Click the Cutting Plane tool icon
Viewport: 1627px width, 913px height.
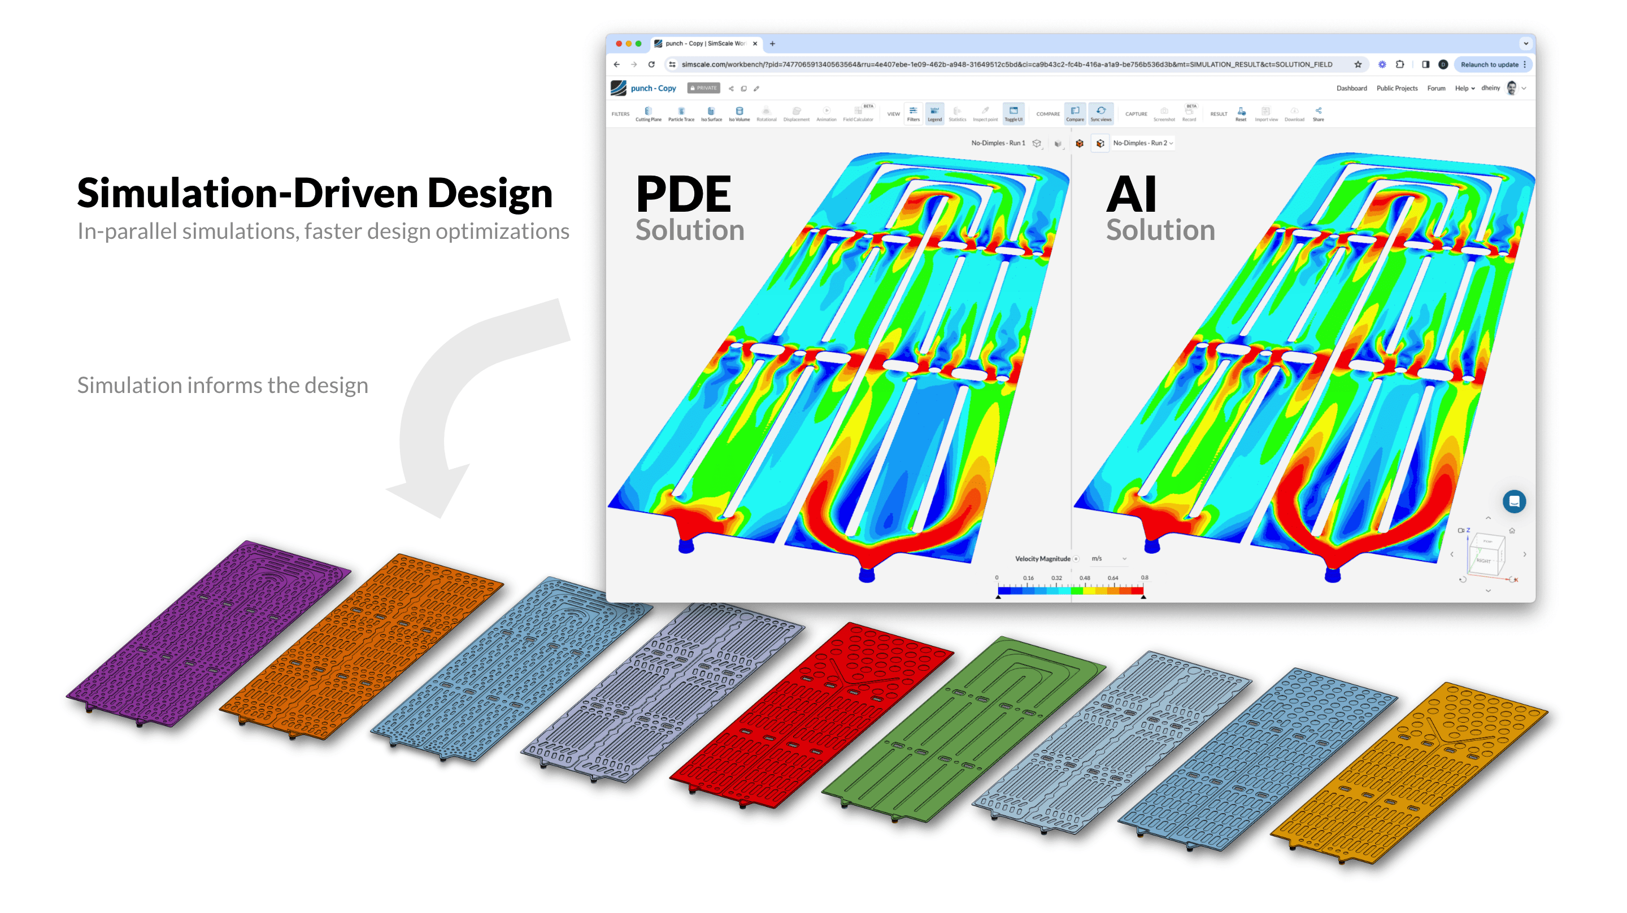click(x=648, y=112)
